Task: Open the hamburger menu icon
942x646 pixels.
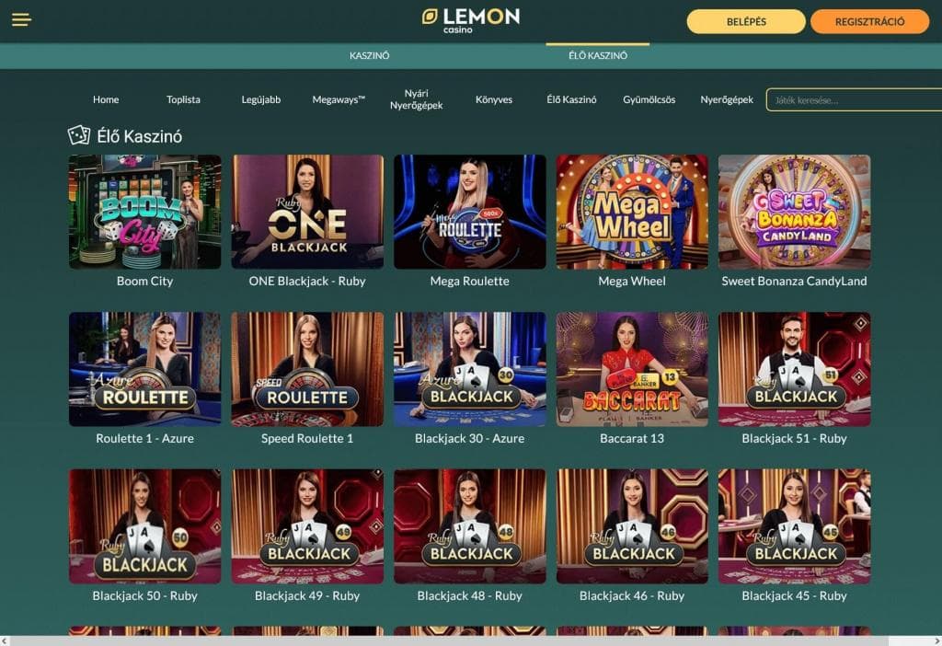Action: pyautogui.click(x=22, y=20)
